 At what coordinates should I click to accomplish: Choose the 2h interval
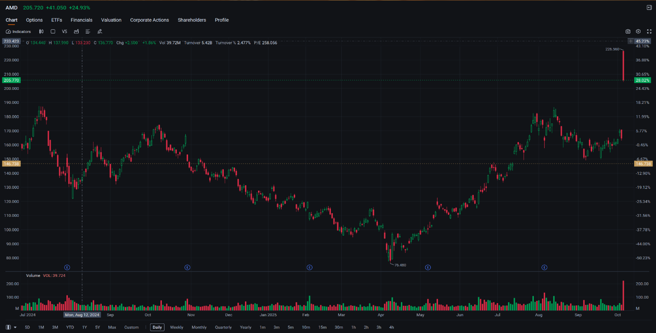pyautogui.click(x=366, y=327)
